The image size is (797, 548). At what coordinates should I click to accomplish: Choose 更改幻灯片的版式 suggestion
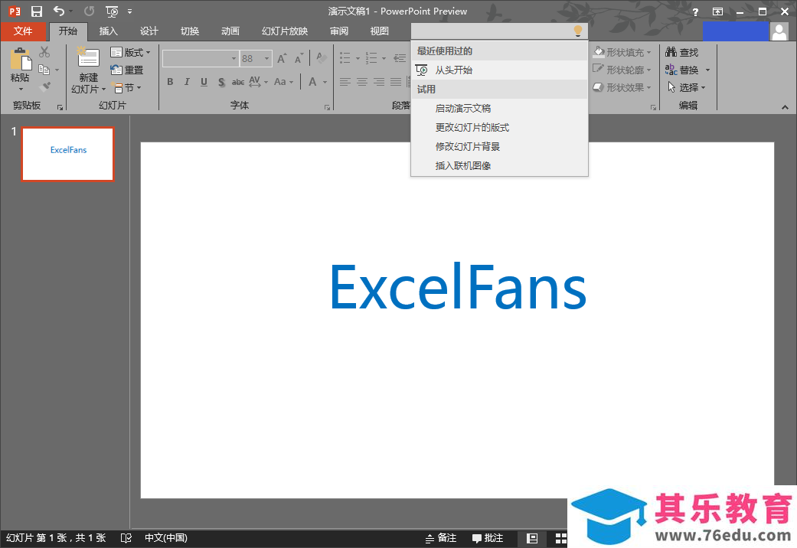500,128
